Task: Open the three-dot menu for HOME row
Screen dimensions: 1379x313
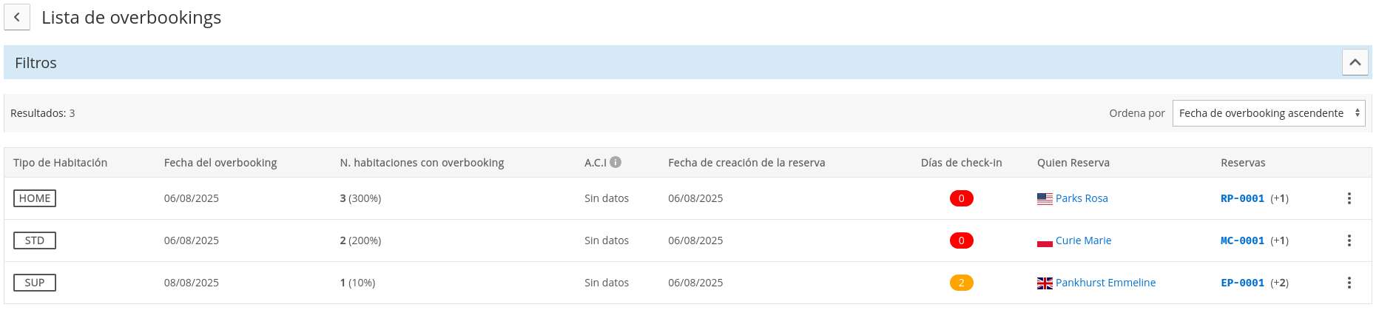Action: point(1349,198)
